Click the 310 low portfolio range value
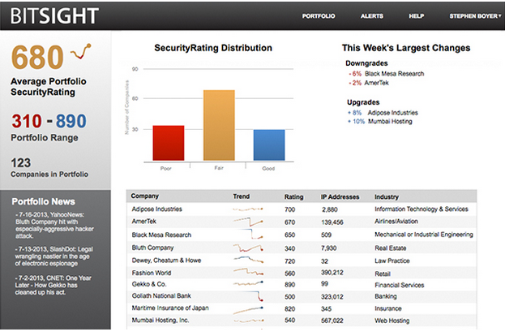 click(x=27, y=121)
